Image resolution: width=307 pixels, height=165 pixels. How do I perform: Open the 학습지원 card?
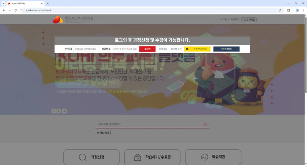213,157
